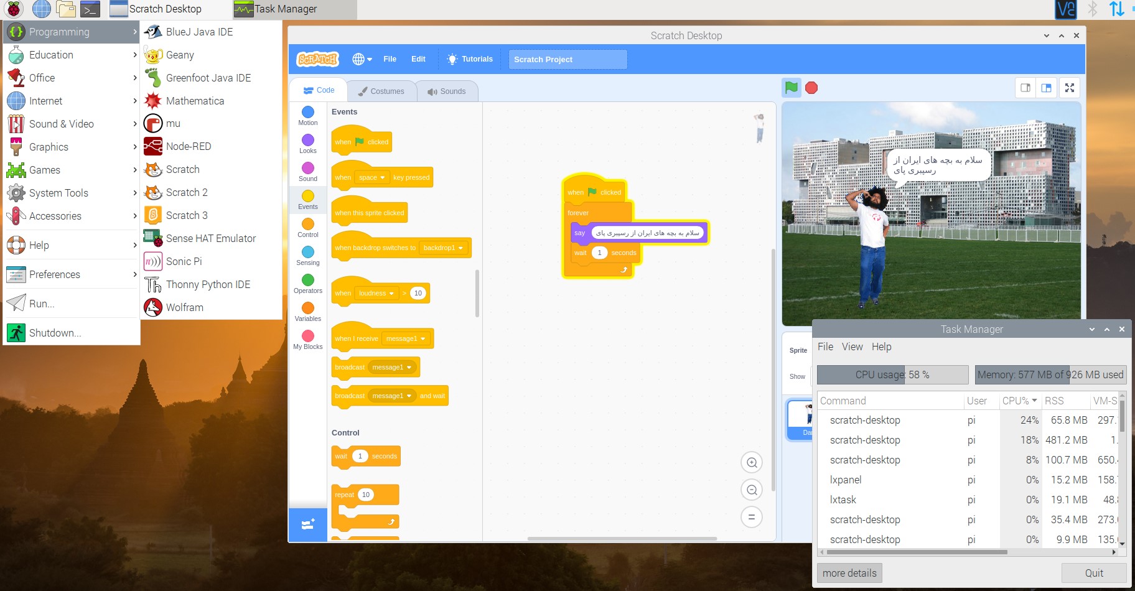Open the language globe dropdown
The width and height of the screenshot is (1135, 591).
tap(362, 59)
